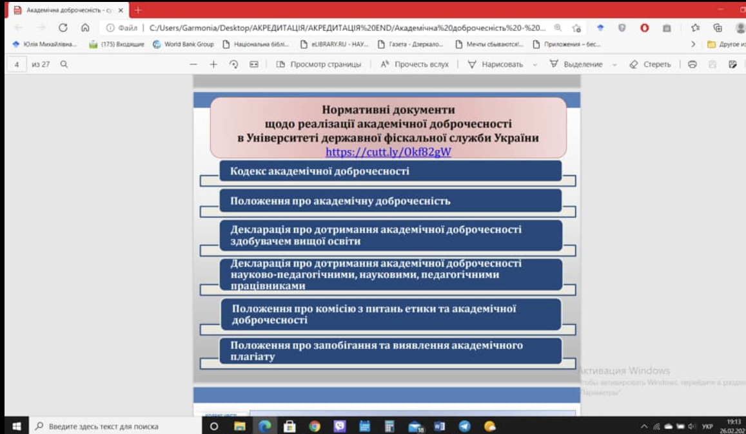Select the Выделение highlight tool
This screenshot has width=746, height=434.
576,64
